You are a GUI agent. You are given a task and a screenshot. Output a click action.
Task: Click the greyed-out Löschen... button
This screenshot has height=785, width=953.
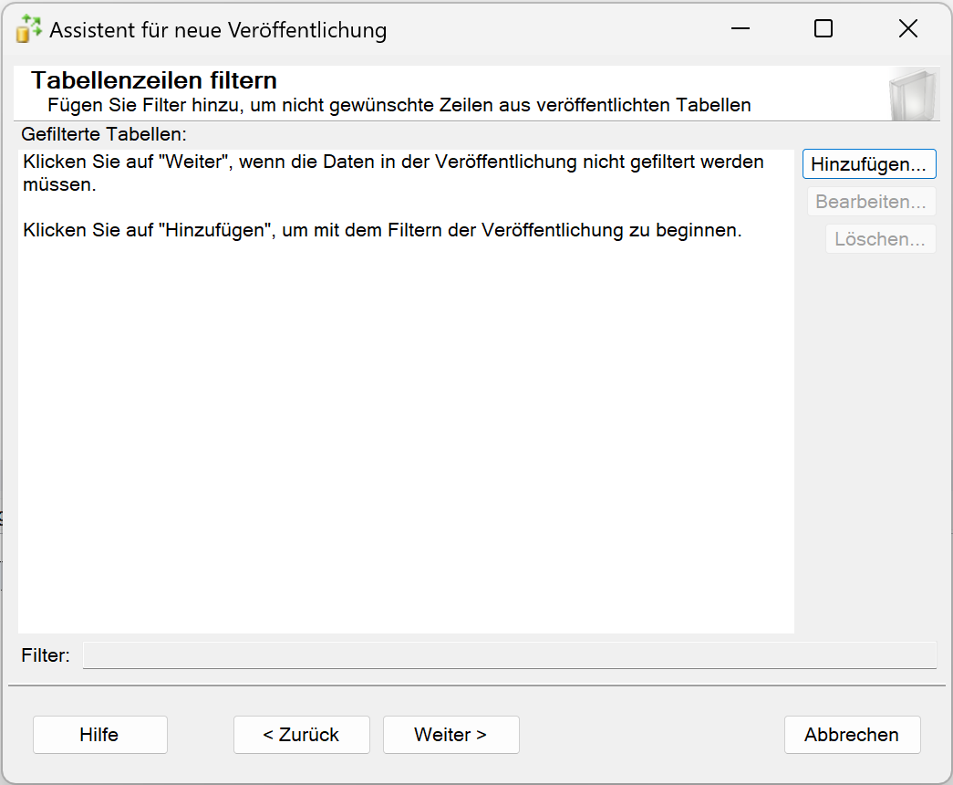tap(880, 239)
